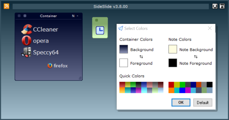Pick the solid bright blue quick color
This screenshot has height=120, width=229.
pyautogui.click(x=182, y=90)
